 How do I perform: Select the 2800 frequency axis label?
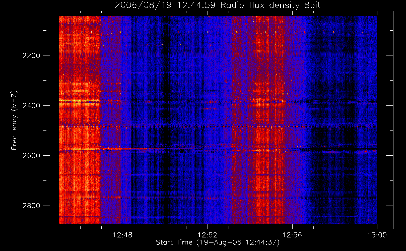[31, 206]
